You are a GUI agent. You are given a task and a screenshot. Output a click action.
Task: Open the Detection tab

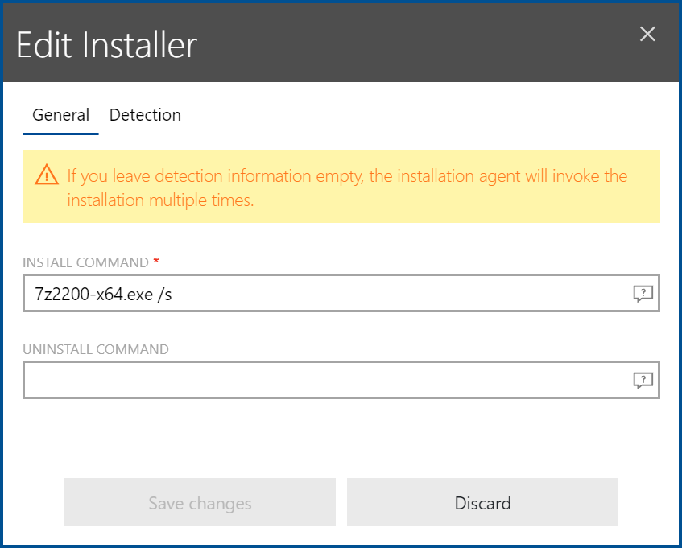coord(145,115)
